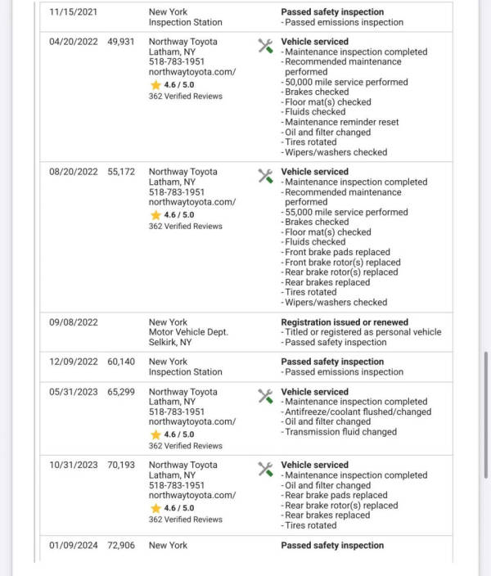Click the wrench icon for 10/31/2023 service
Screen dimensions: 491x576
265,469
